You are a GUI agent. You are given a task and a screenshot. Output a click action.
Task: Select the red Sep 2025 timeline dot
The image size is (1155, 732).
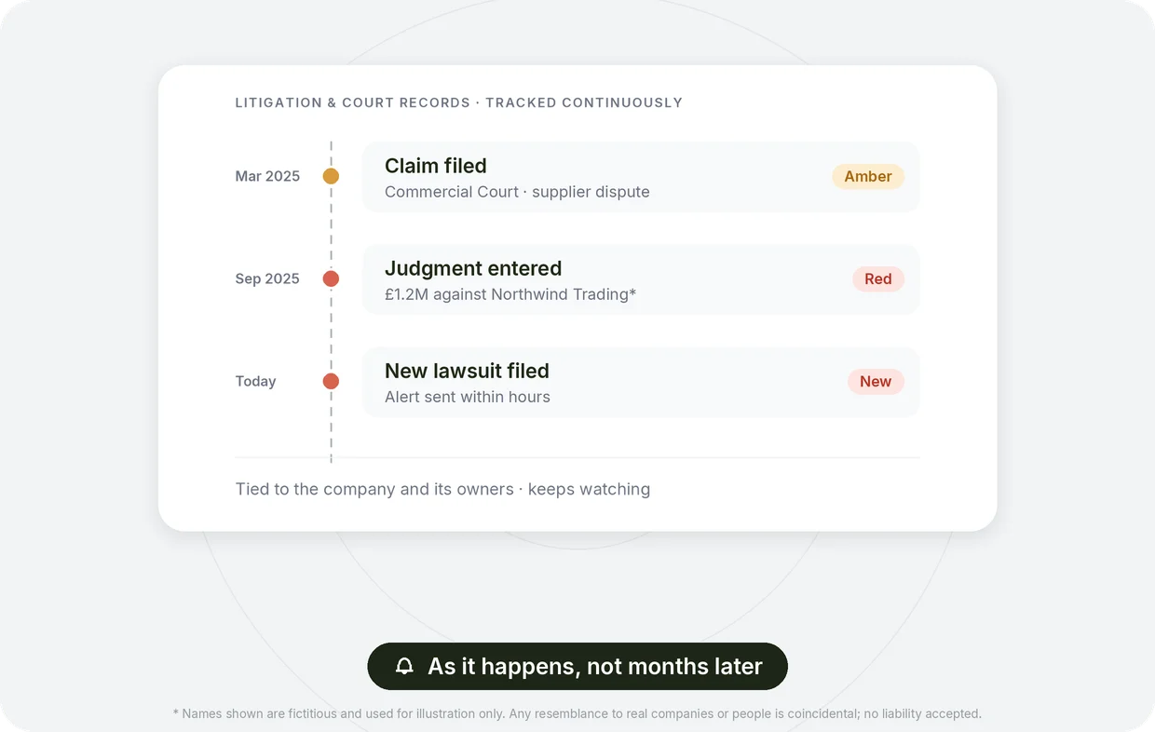(331, 278)
